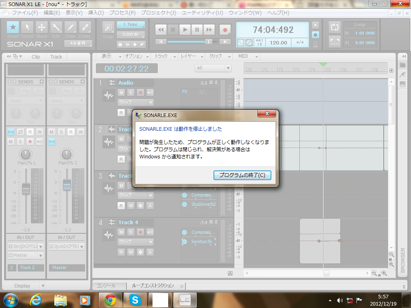Viewport: 411px width, 308px height.
Task: Click the inspector Track 2 volume fader
Action: [26, 188]
